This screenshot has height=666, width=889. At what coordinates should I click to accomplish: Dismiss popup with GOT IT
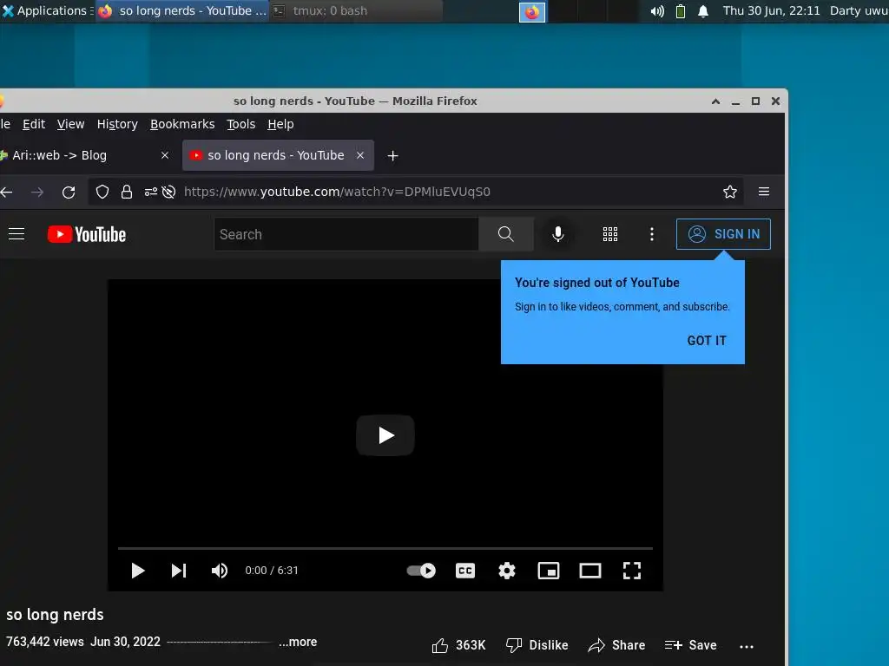[x=707, y=340]
